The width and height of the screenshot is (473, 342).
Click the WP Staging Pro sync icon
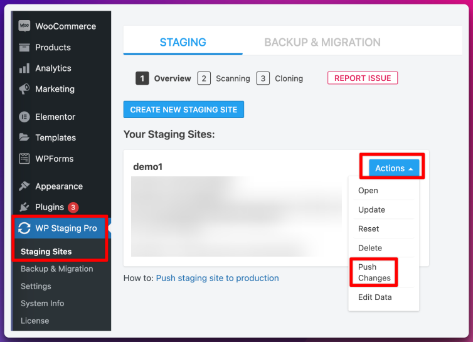tap(24, 228)
